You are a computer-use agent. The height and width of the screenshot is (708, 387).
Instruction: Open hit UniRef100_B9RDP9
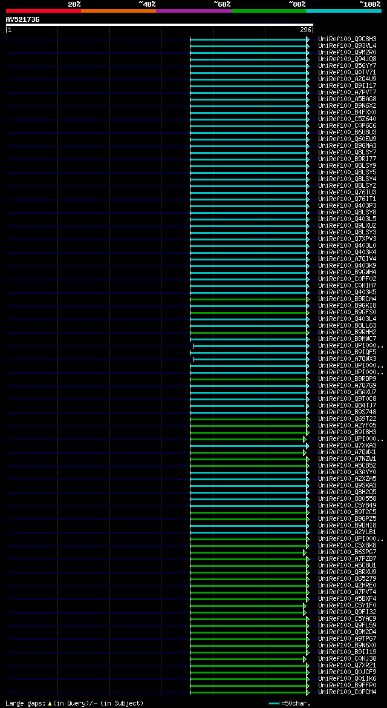347,379
